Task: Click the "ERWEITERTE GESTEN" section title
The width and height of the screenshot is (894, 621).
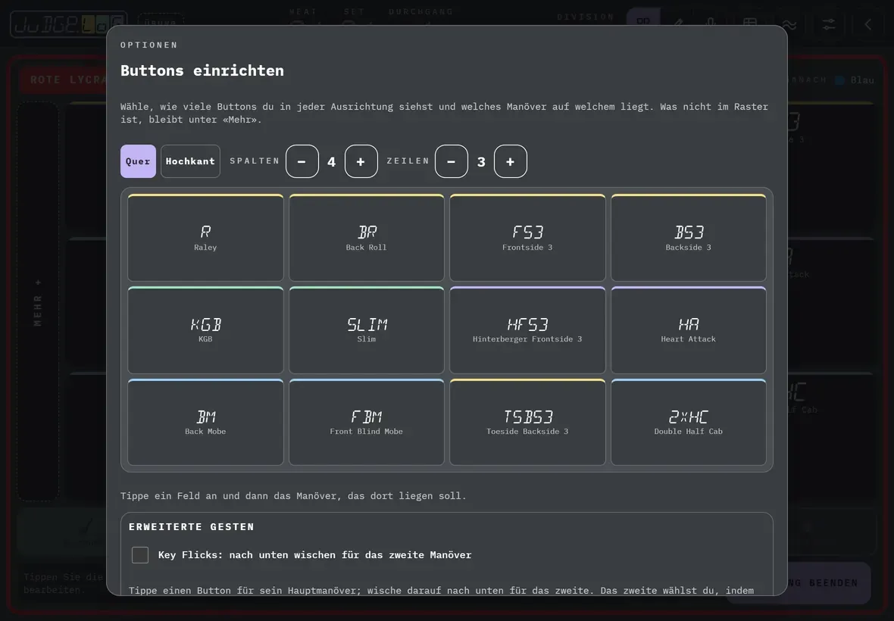Action: pos(192,527)
